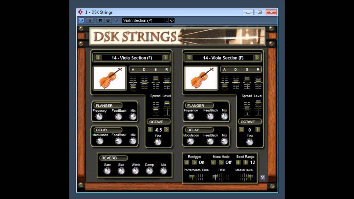Select next instrument in right layer
Image resolution: width=354 pixels, height=199 pixels.
point(257,57)
